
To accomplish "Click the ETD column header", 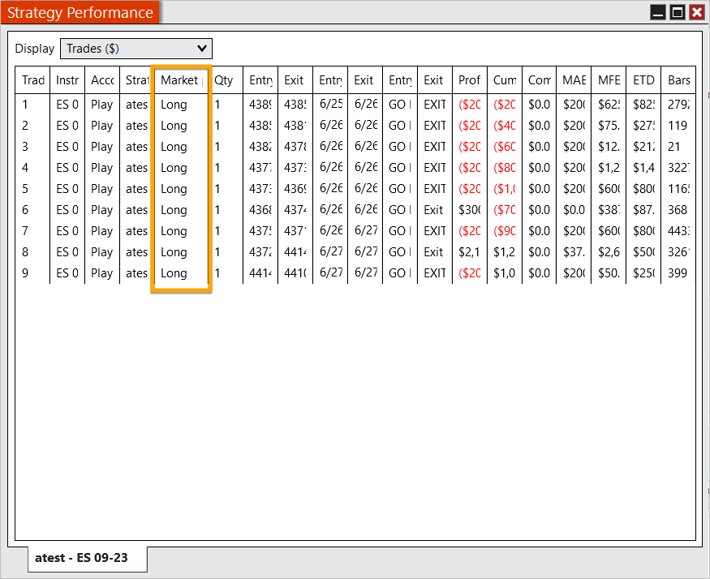I will [643, 80].
